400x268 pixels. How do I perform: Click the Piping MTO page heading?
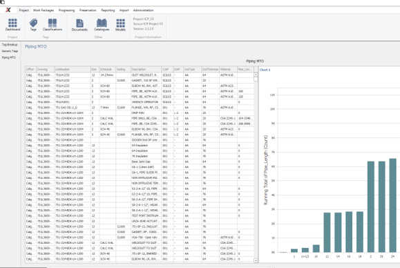click(x=36, y=46)
